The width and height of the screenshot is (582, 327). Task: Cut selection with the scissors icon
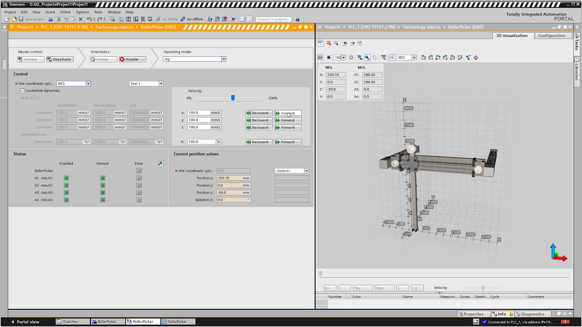point(59,19)
